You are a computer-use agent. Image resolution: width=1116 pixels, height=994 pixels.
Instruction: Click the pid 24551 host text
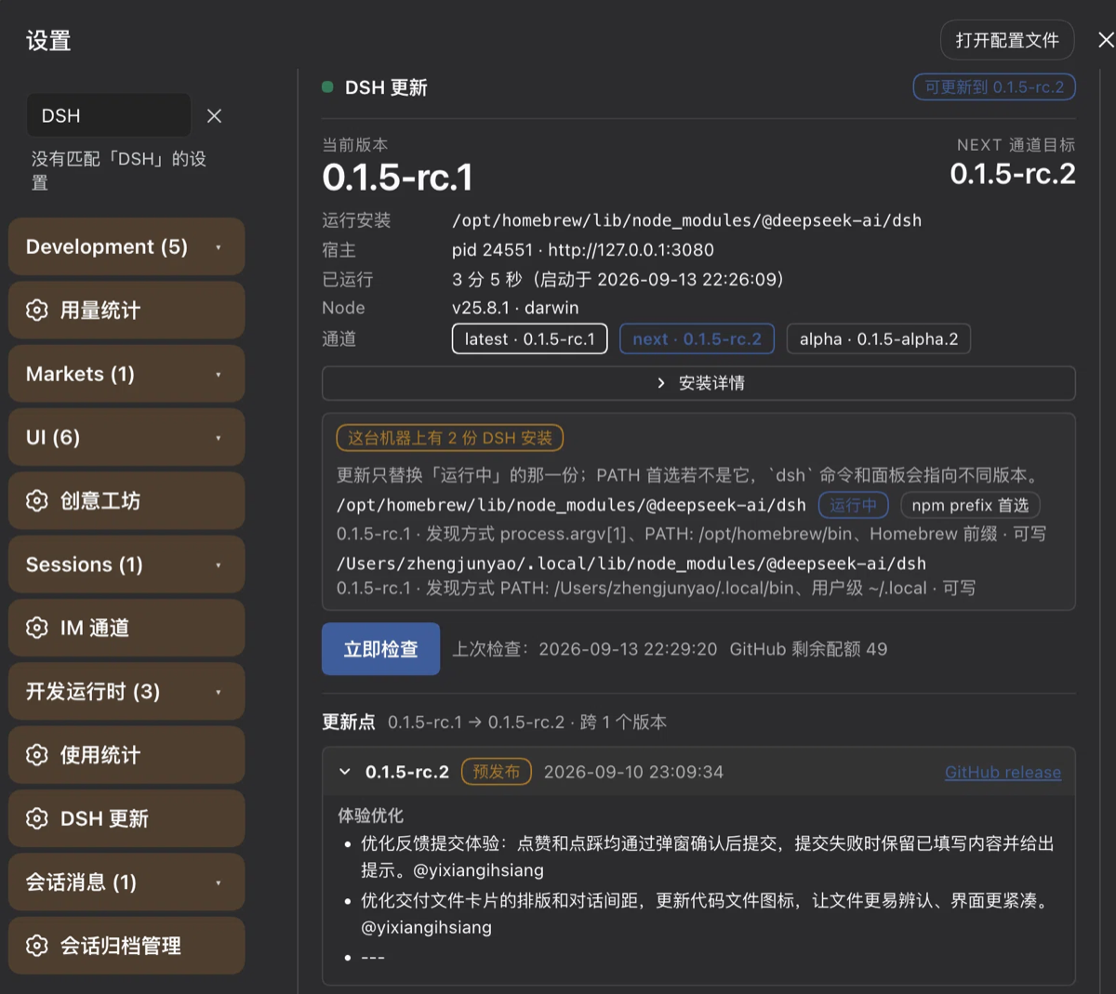583,250
